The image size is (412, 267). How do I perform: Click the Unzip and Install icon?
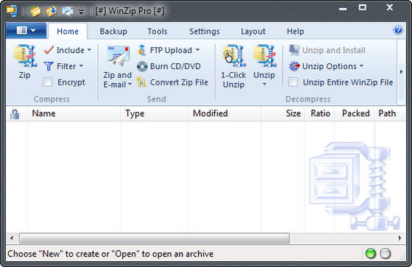(294, 50)
